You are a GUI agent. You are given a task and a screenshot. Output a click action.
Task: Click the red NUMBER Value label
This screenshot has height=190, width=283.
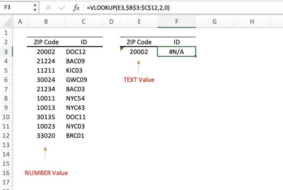click(x=45, y=173)
